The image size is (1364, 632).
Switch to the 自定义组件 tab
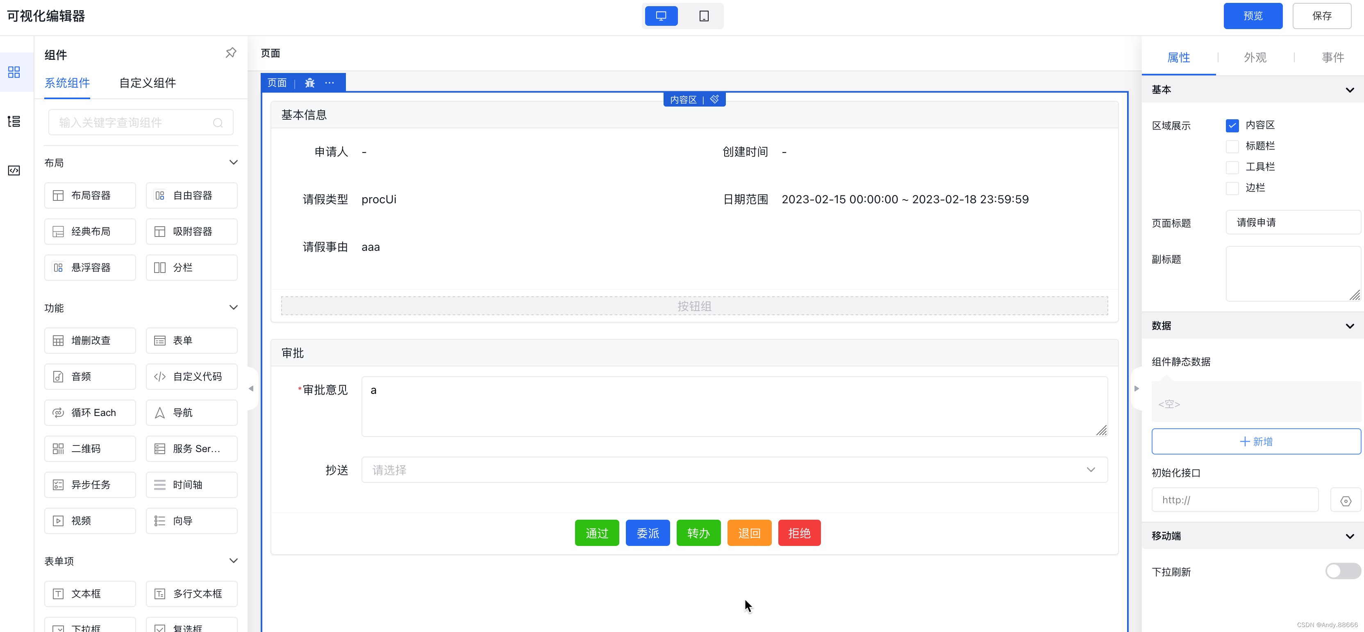pyautogui.click(x=147, y=83)
